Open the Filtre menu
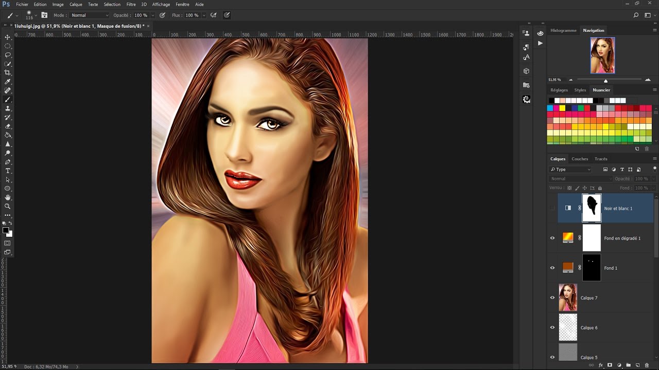Screen dimensions: 659x370 tap(131, 4)
